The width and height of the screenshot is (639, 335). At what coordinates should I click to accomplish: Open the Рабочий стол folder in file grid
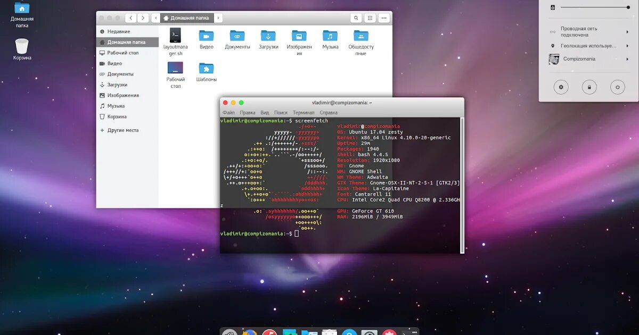175,75
